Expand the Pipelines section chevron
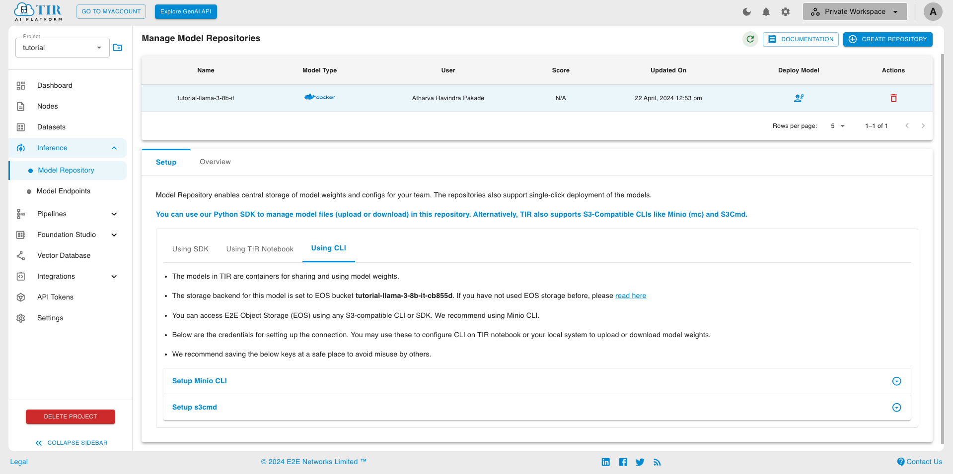 coord(114,214)
